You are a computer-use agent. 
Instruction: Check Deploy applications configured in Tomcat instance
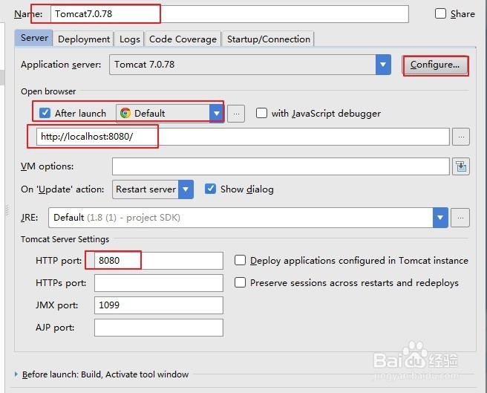pyautogui.click(x=240, y=260)
